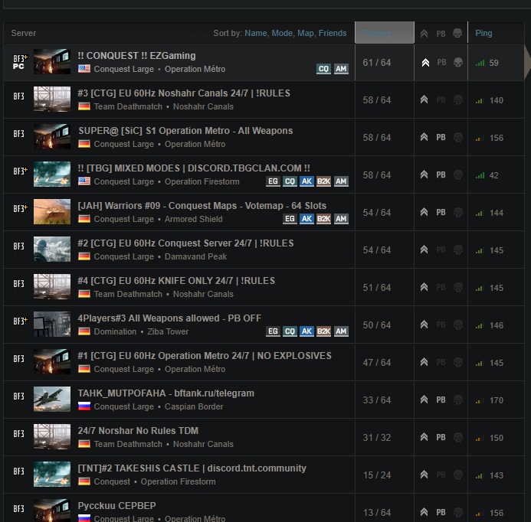Image resolution: width=531 pixels, height=522 pixels.
Task: Click the 47 / 64 player count
Action: [377, 363]
